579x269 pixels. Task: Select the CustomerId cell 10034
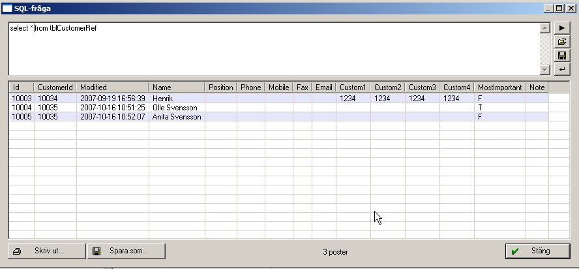(x=55, y=99)
